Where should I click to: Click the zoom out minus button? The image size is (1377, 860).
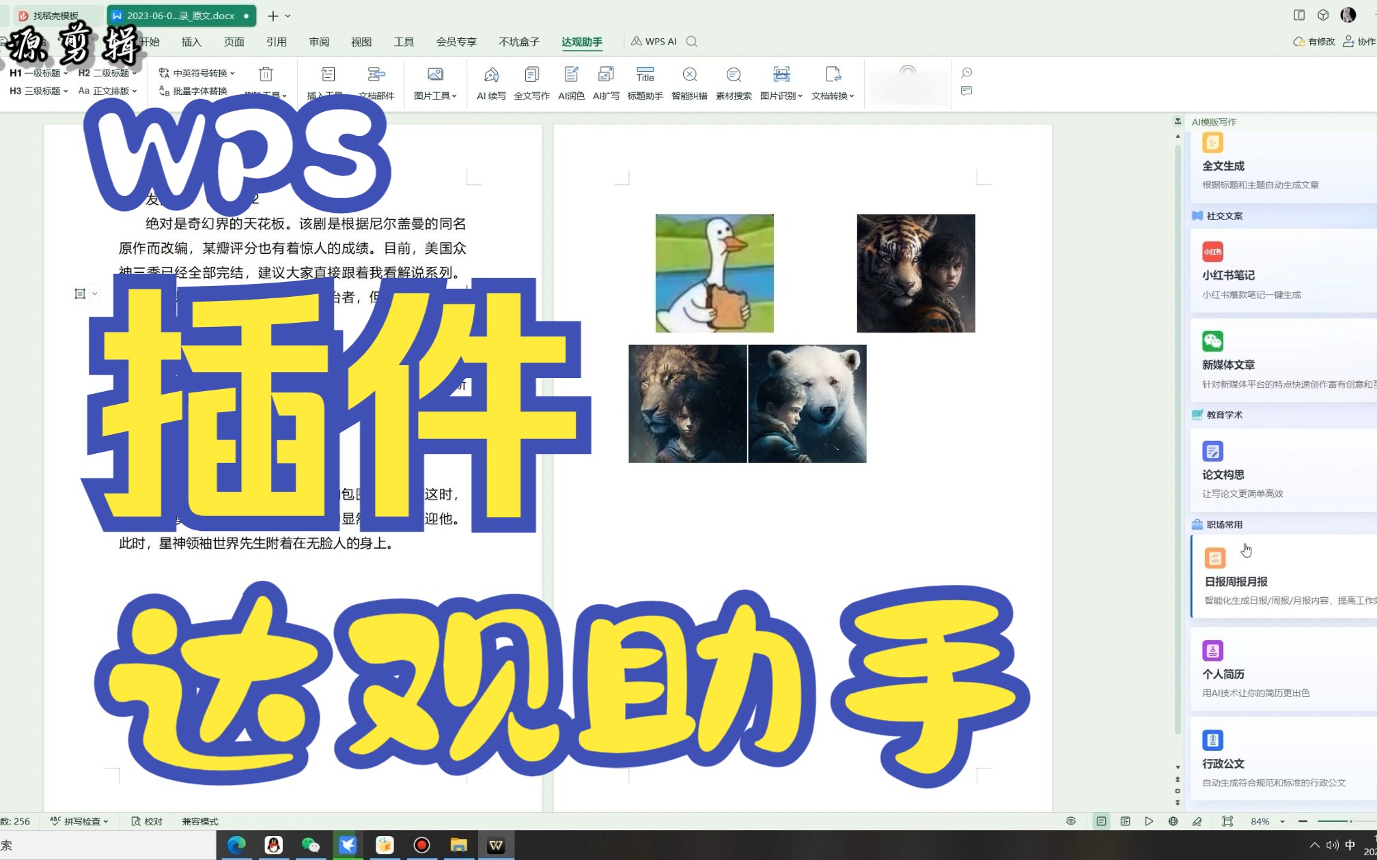(x=1303, y=821)
